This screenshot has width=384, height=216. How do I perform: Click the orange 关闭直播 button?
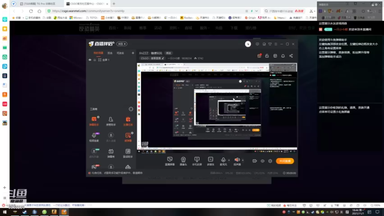(x=285, y=161)
